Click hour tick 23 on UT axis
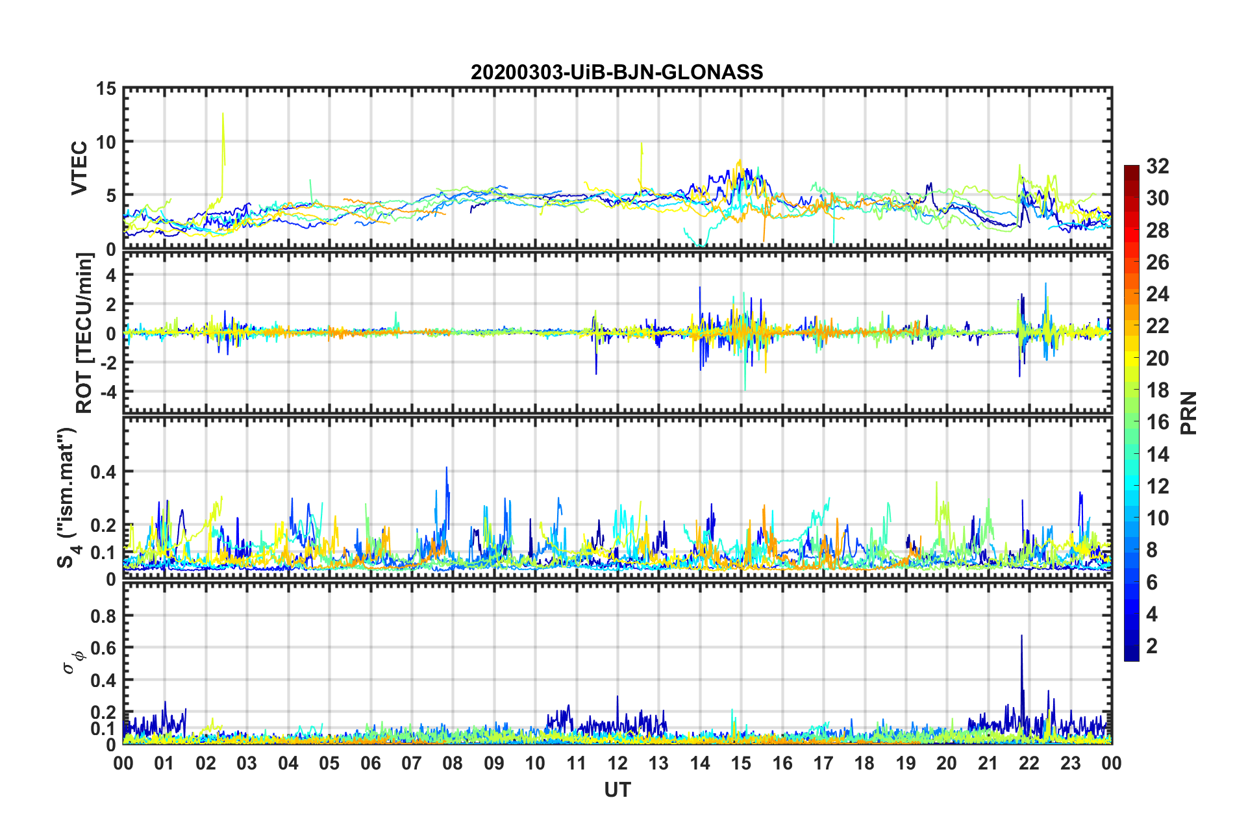 coord(1071,763)
